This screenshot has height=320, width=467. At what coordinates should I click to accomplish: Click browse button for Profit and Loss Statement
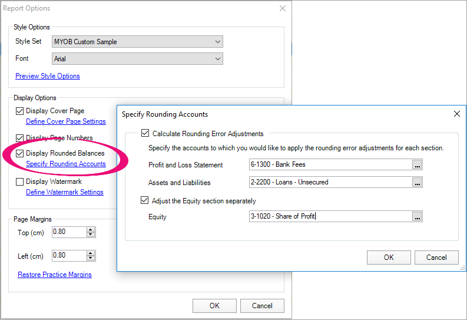tap(417, 165)
